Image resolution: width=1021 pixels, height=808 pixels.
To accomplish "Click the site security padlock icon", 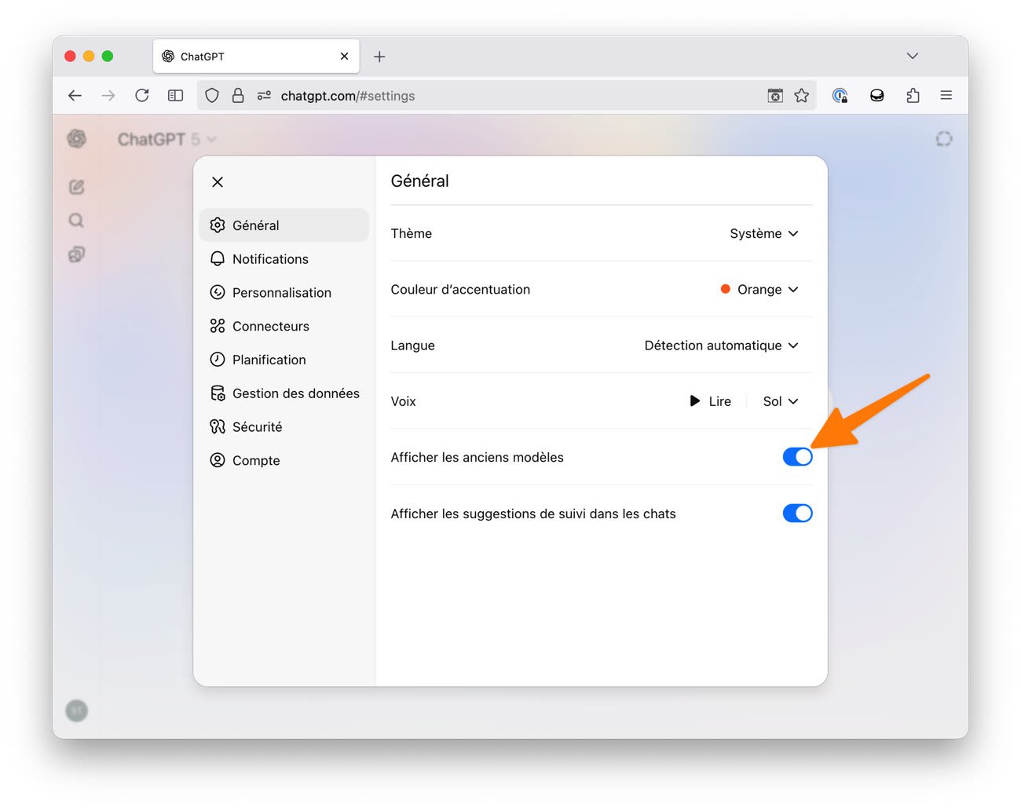I will (x=238, y=96).
